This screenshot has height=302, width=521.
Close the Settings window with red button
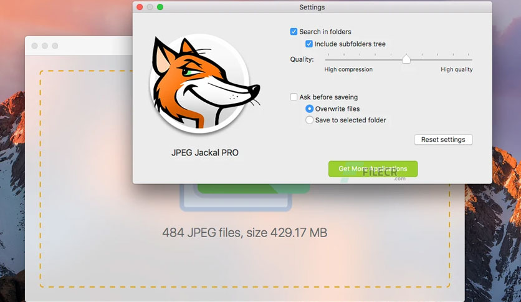coord(140,7)
